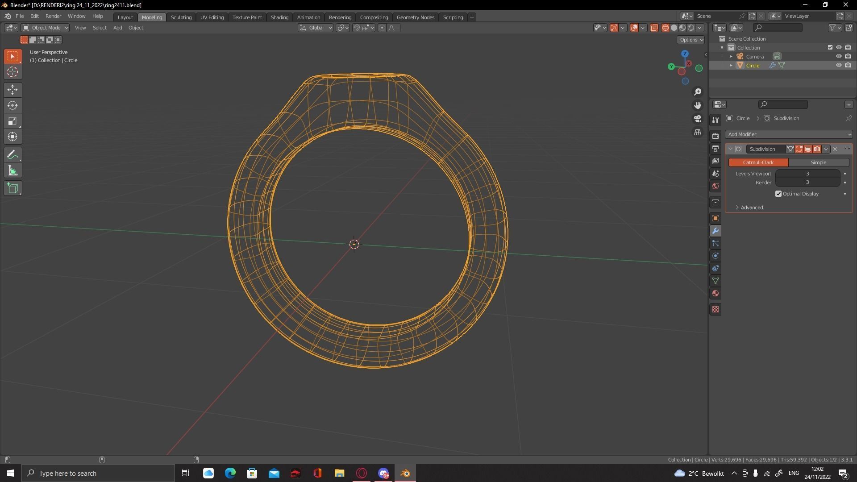Click the Pan view hand icon
The width and height of the screenshot is (857, 482).
698,105
